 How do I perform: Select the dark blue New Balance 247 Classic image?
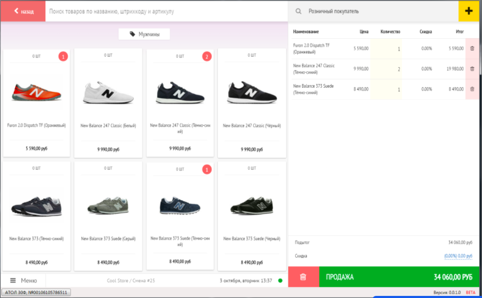[180, 93]
